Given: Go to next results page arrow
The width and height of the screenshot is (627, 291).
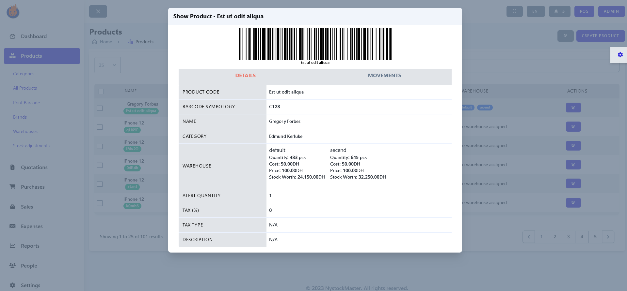Looking at the screenshot, I should [x=608, y=237].
